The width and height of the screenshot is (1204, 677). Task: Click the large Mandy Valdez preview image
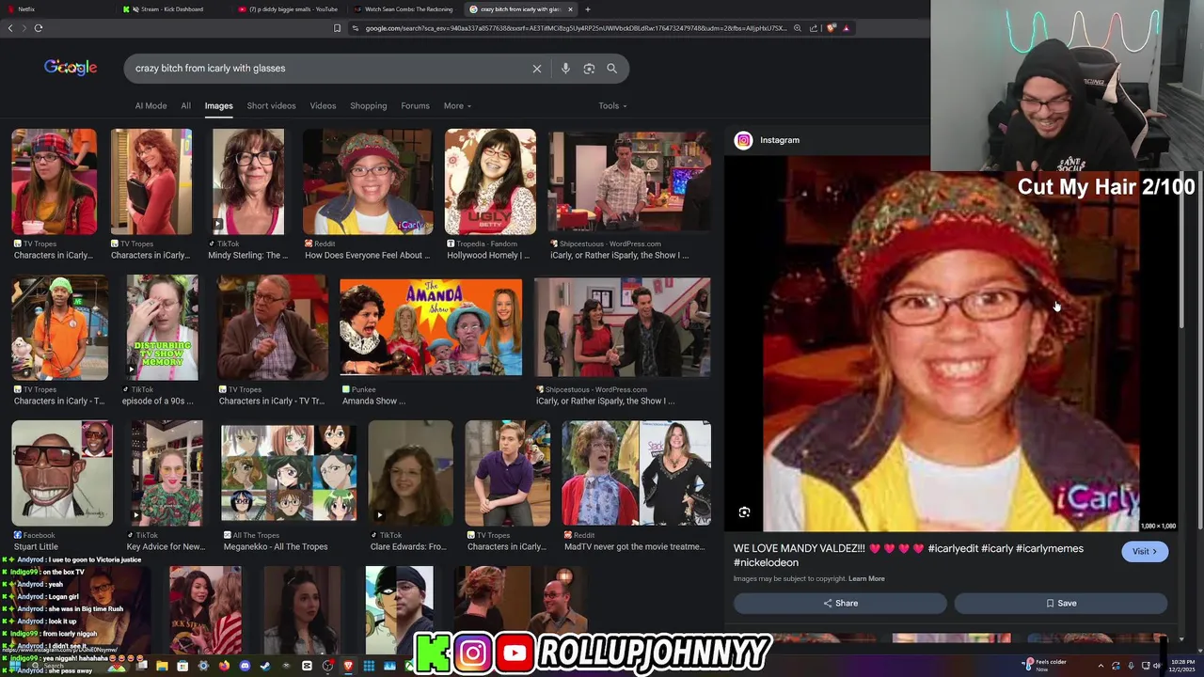pyautogui.click(x=951, y=346)
